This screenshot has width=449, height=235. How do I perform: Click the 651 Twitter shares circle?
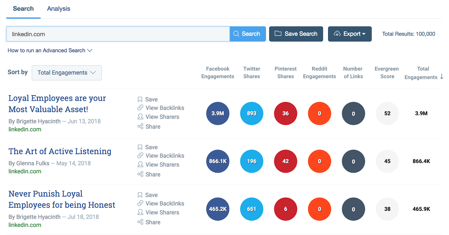pyautogui.click(x=252, y=209)
